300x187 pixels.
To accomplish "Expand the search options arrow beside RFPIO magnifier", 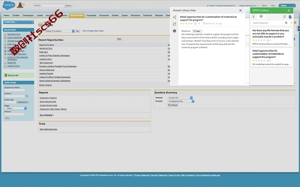I will tap(291, 23).
